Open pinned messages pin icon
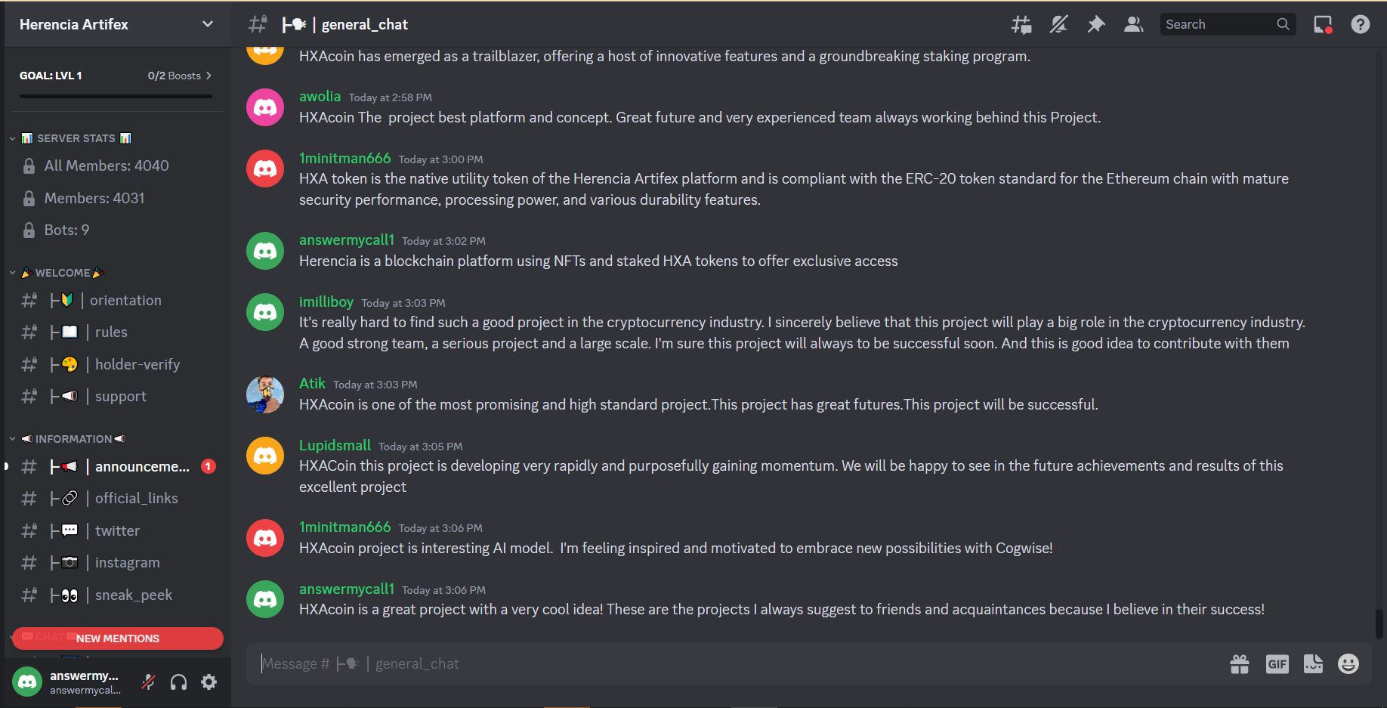 pyautogui.click(x=1095, y=25)
